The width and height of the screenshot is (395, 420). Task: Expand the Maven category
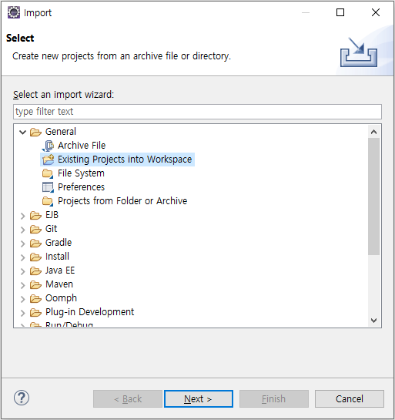23,285
